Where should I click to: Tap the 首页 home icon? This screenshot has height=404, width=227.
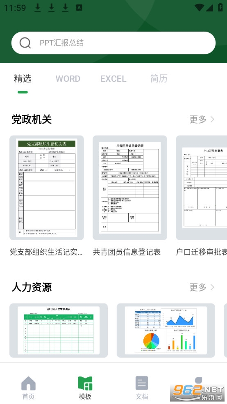coord(28,383)
